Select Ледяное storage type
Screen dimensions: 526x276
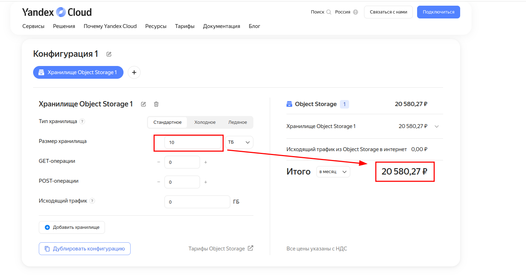238,122
